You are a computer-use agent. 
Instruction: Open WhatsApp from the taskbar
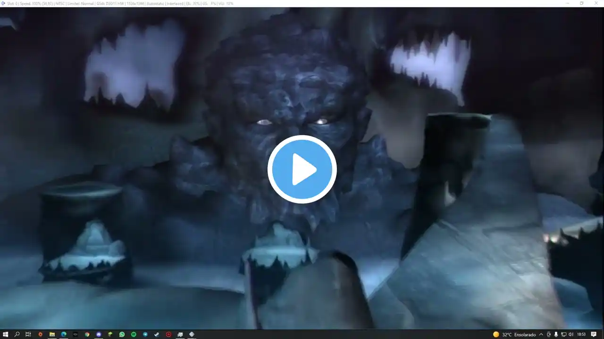tap(122, 334)
